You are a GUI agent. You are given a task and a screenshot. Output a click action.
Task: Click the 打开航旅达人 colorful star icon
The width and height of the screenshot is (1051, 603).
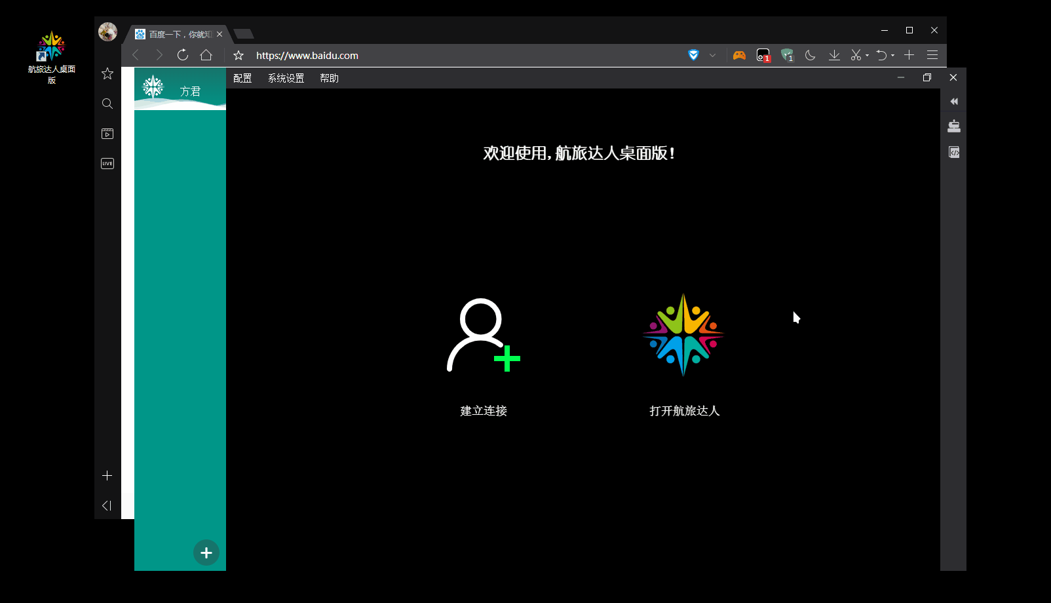[683, 335]
